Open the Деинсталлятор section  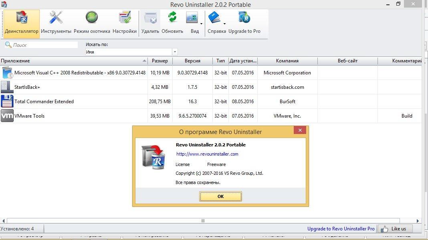coord(22,24)
